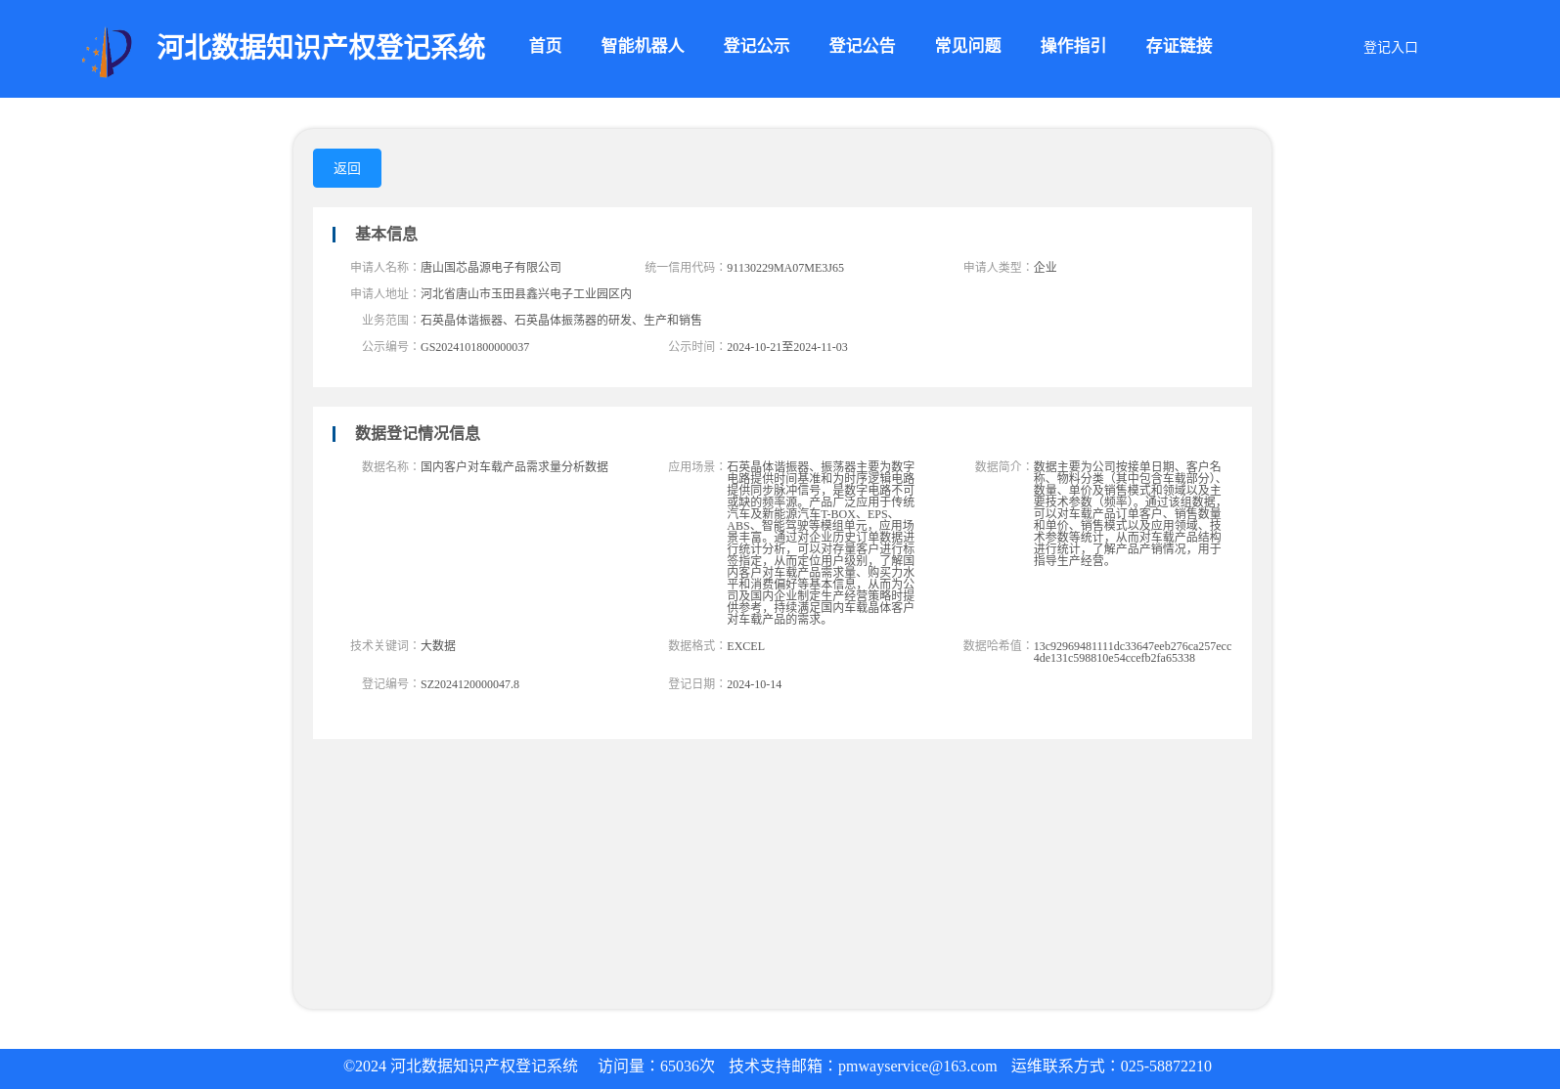Image resolution: width=1560 pixels, height=1089 pixels.
Task: Select applicant name 唐山国芯晶源电子有限公司
Action: 491,267
